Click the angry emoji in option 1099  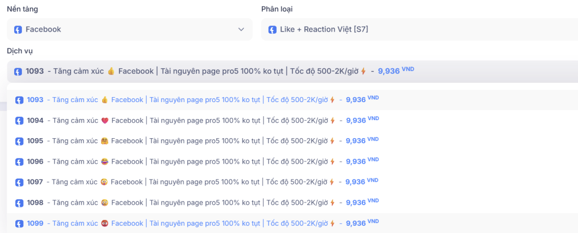(104, 223)
